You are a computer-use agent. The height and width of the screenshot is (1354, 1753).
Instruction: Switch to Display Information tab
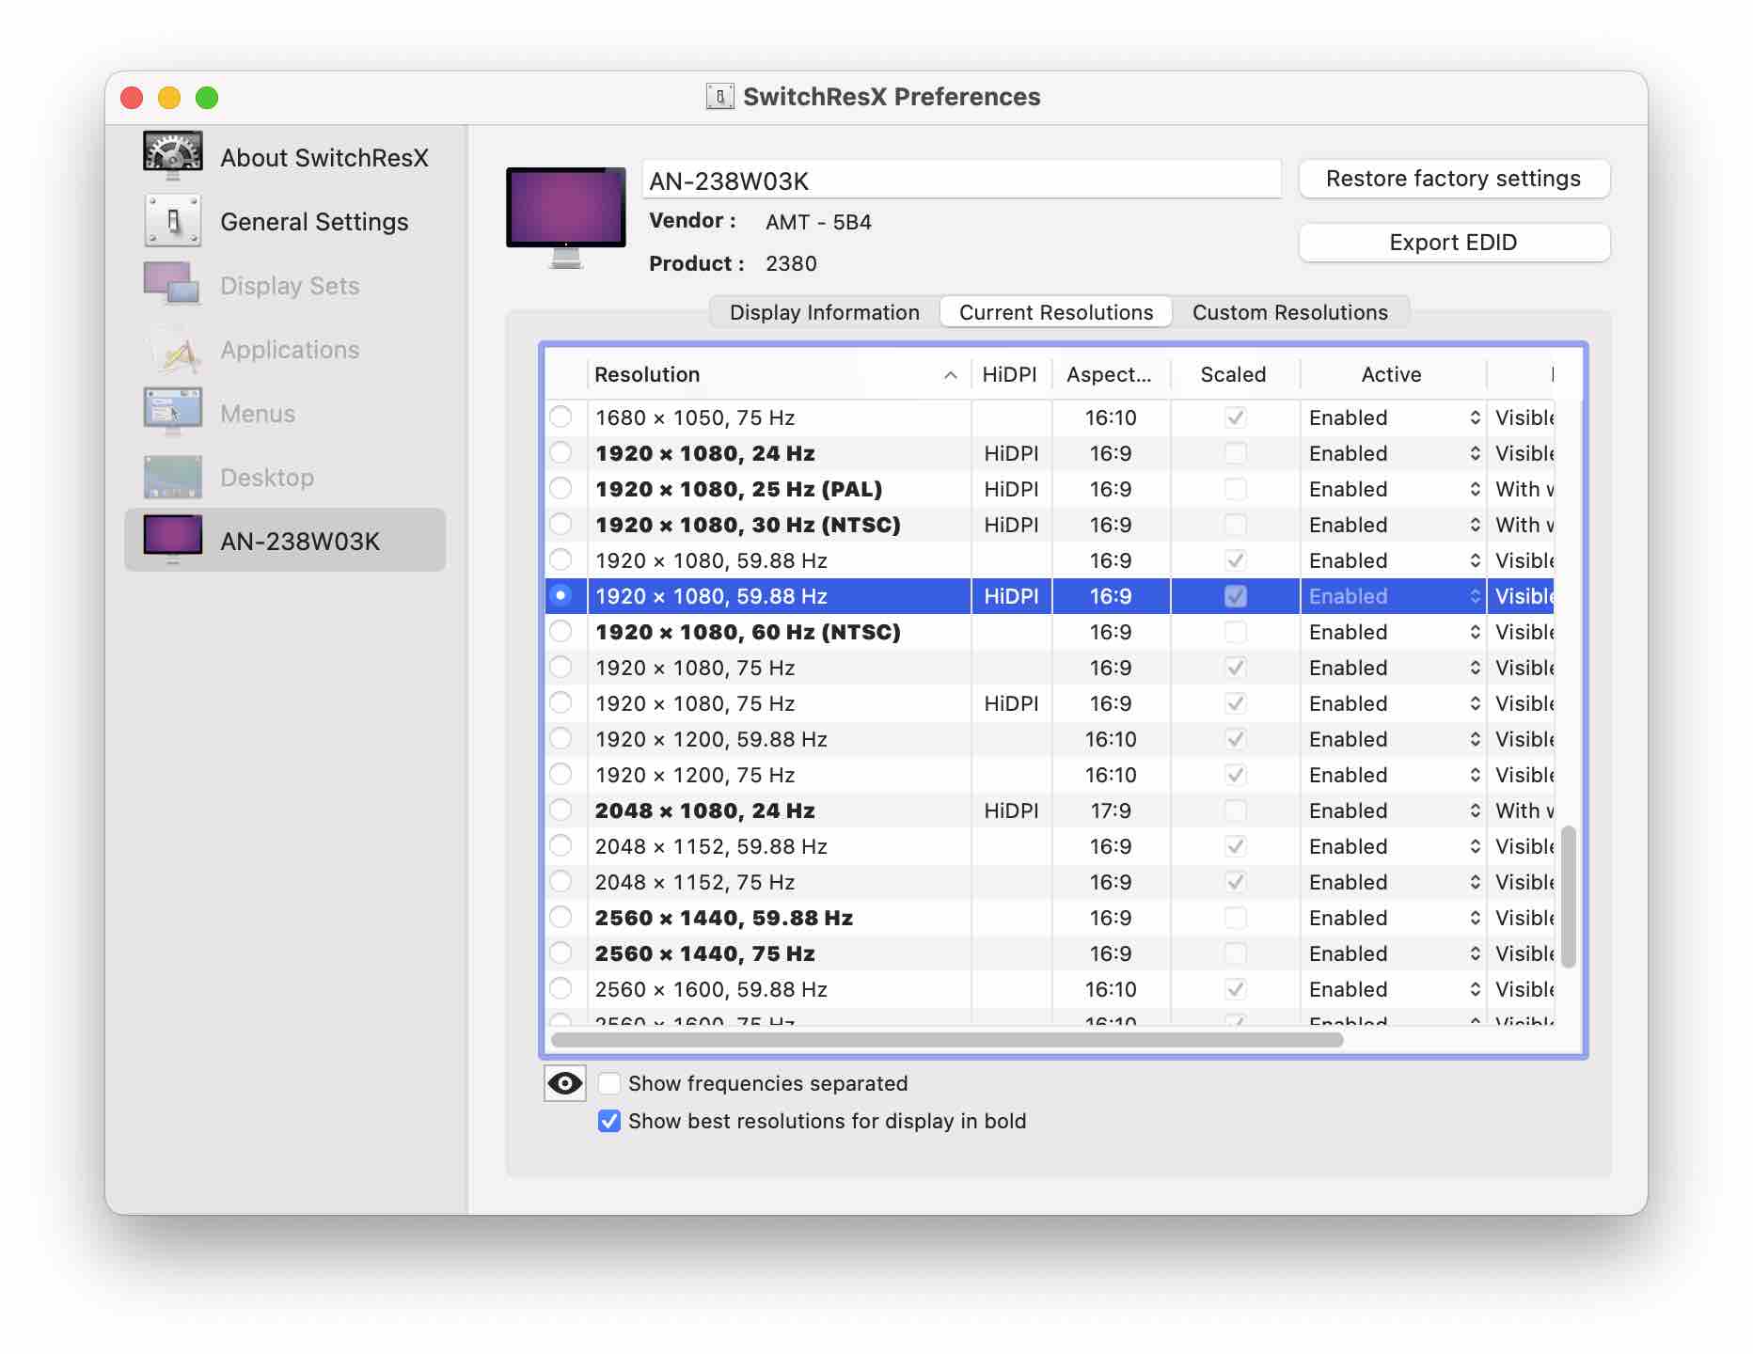(824, 312)
